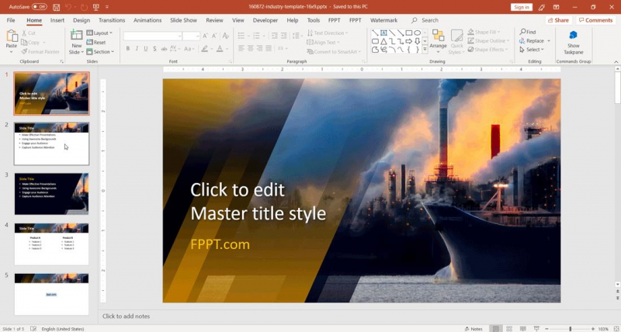Toggle Italic formatting

(137, 49)
